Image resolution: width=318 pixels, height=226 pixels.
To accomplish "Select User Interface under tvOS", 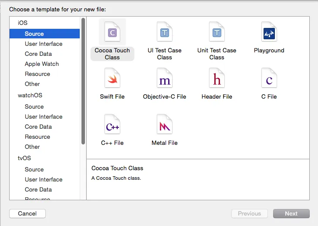I will (44, 179).
